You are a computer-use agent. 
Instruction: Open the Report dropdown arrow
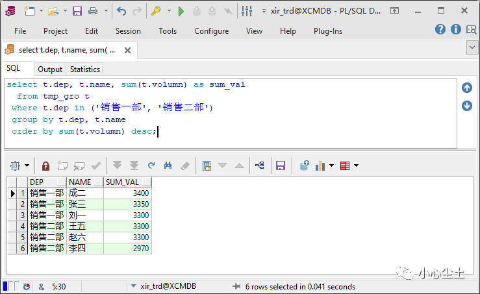[x=357, y=165]
